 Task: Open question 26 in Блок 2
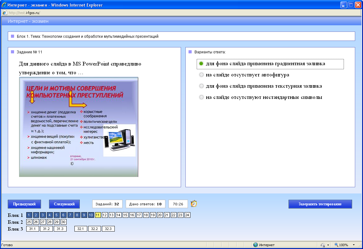point(36,222)
